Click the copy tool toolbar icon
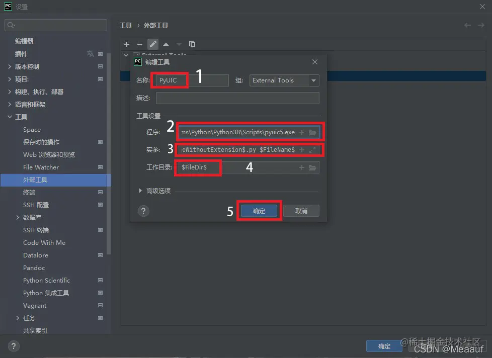Image resolution: width=492 pixels, height=358 pixels. pos(192,44)
